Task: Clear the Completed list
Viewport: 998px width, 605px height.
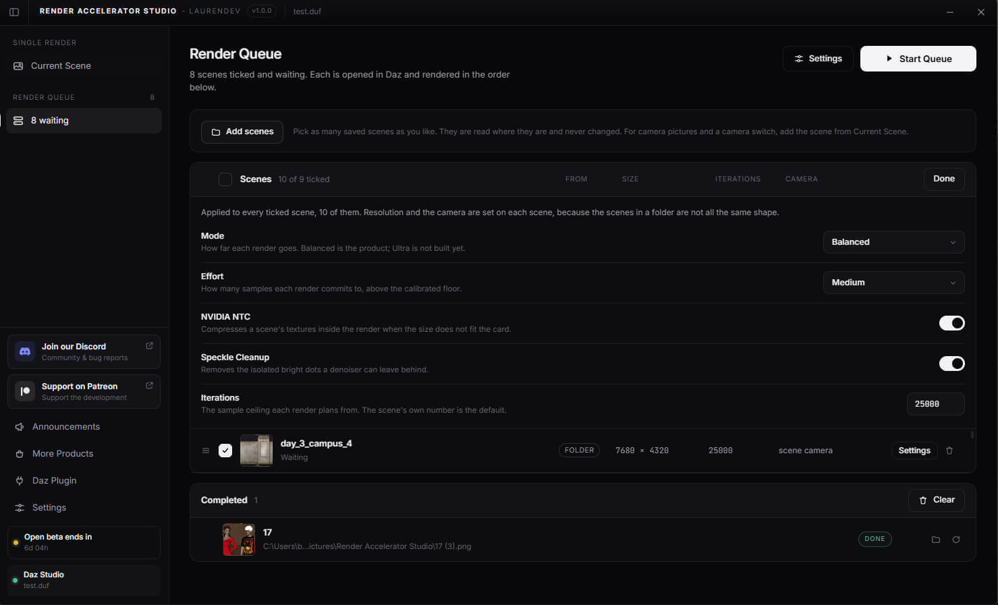Action: point(936,500)
